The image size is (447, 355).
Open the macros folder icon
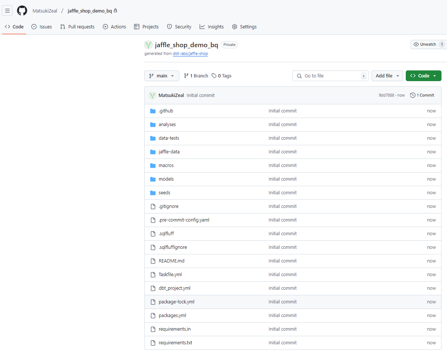(153, 165)
